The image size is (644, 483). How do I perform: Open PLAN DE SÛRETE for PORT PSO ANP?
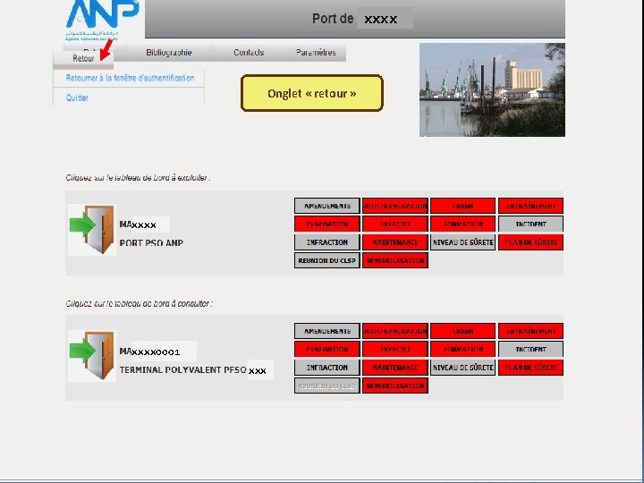(530, 242)
